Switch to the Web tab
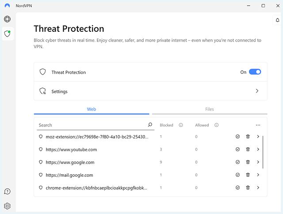This screenshot has height=214, width=283. [92, 109]
